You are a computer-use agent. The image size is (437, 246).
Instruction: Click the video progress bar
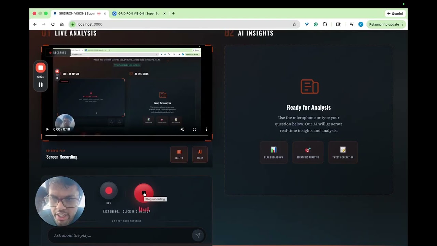point(127,136)
